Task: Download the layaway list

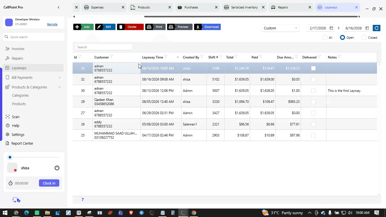Action: (x=207, y=27)
